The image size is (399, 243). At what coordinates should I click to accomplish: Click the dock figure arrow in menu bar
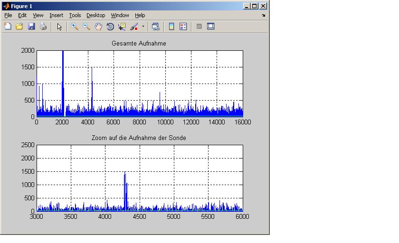264,16
